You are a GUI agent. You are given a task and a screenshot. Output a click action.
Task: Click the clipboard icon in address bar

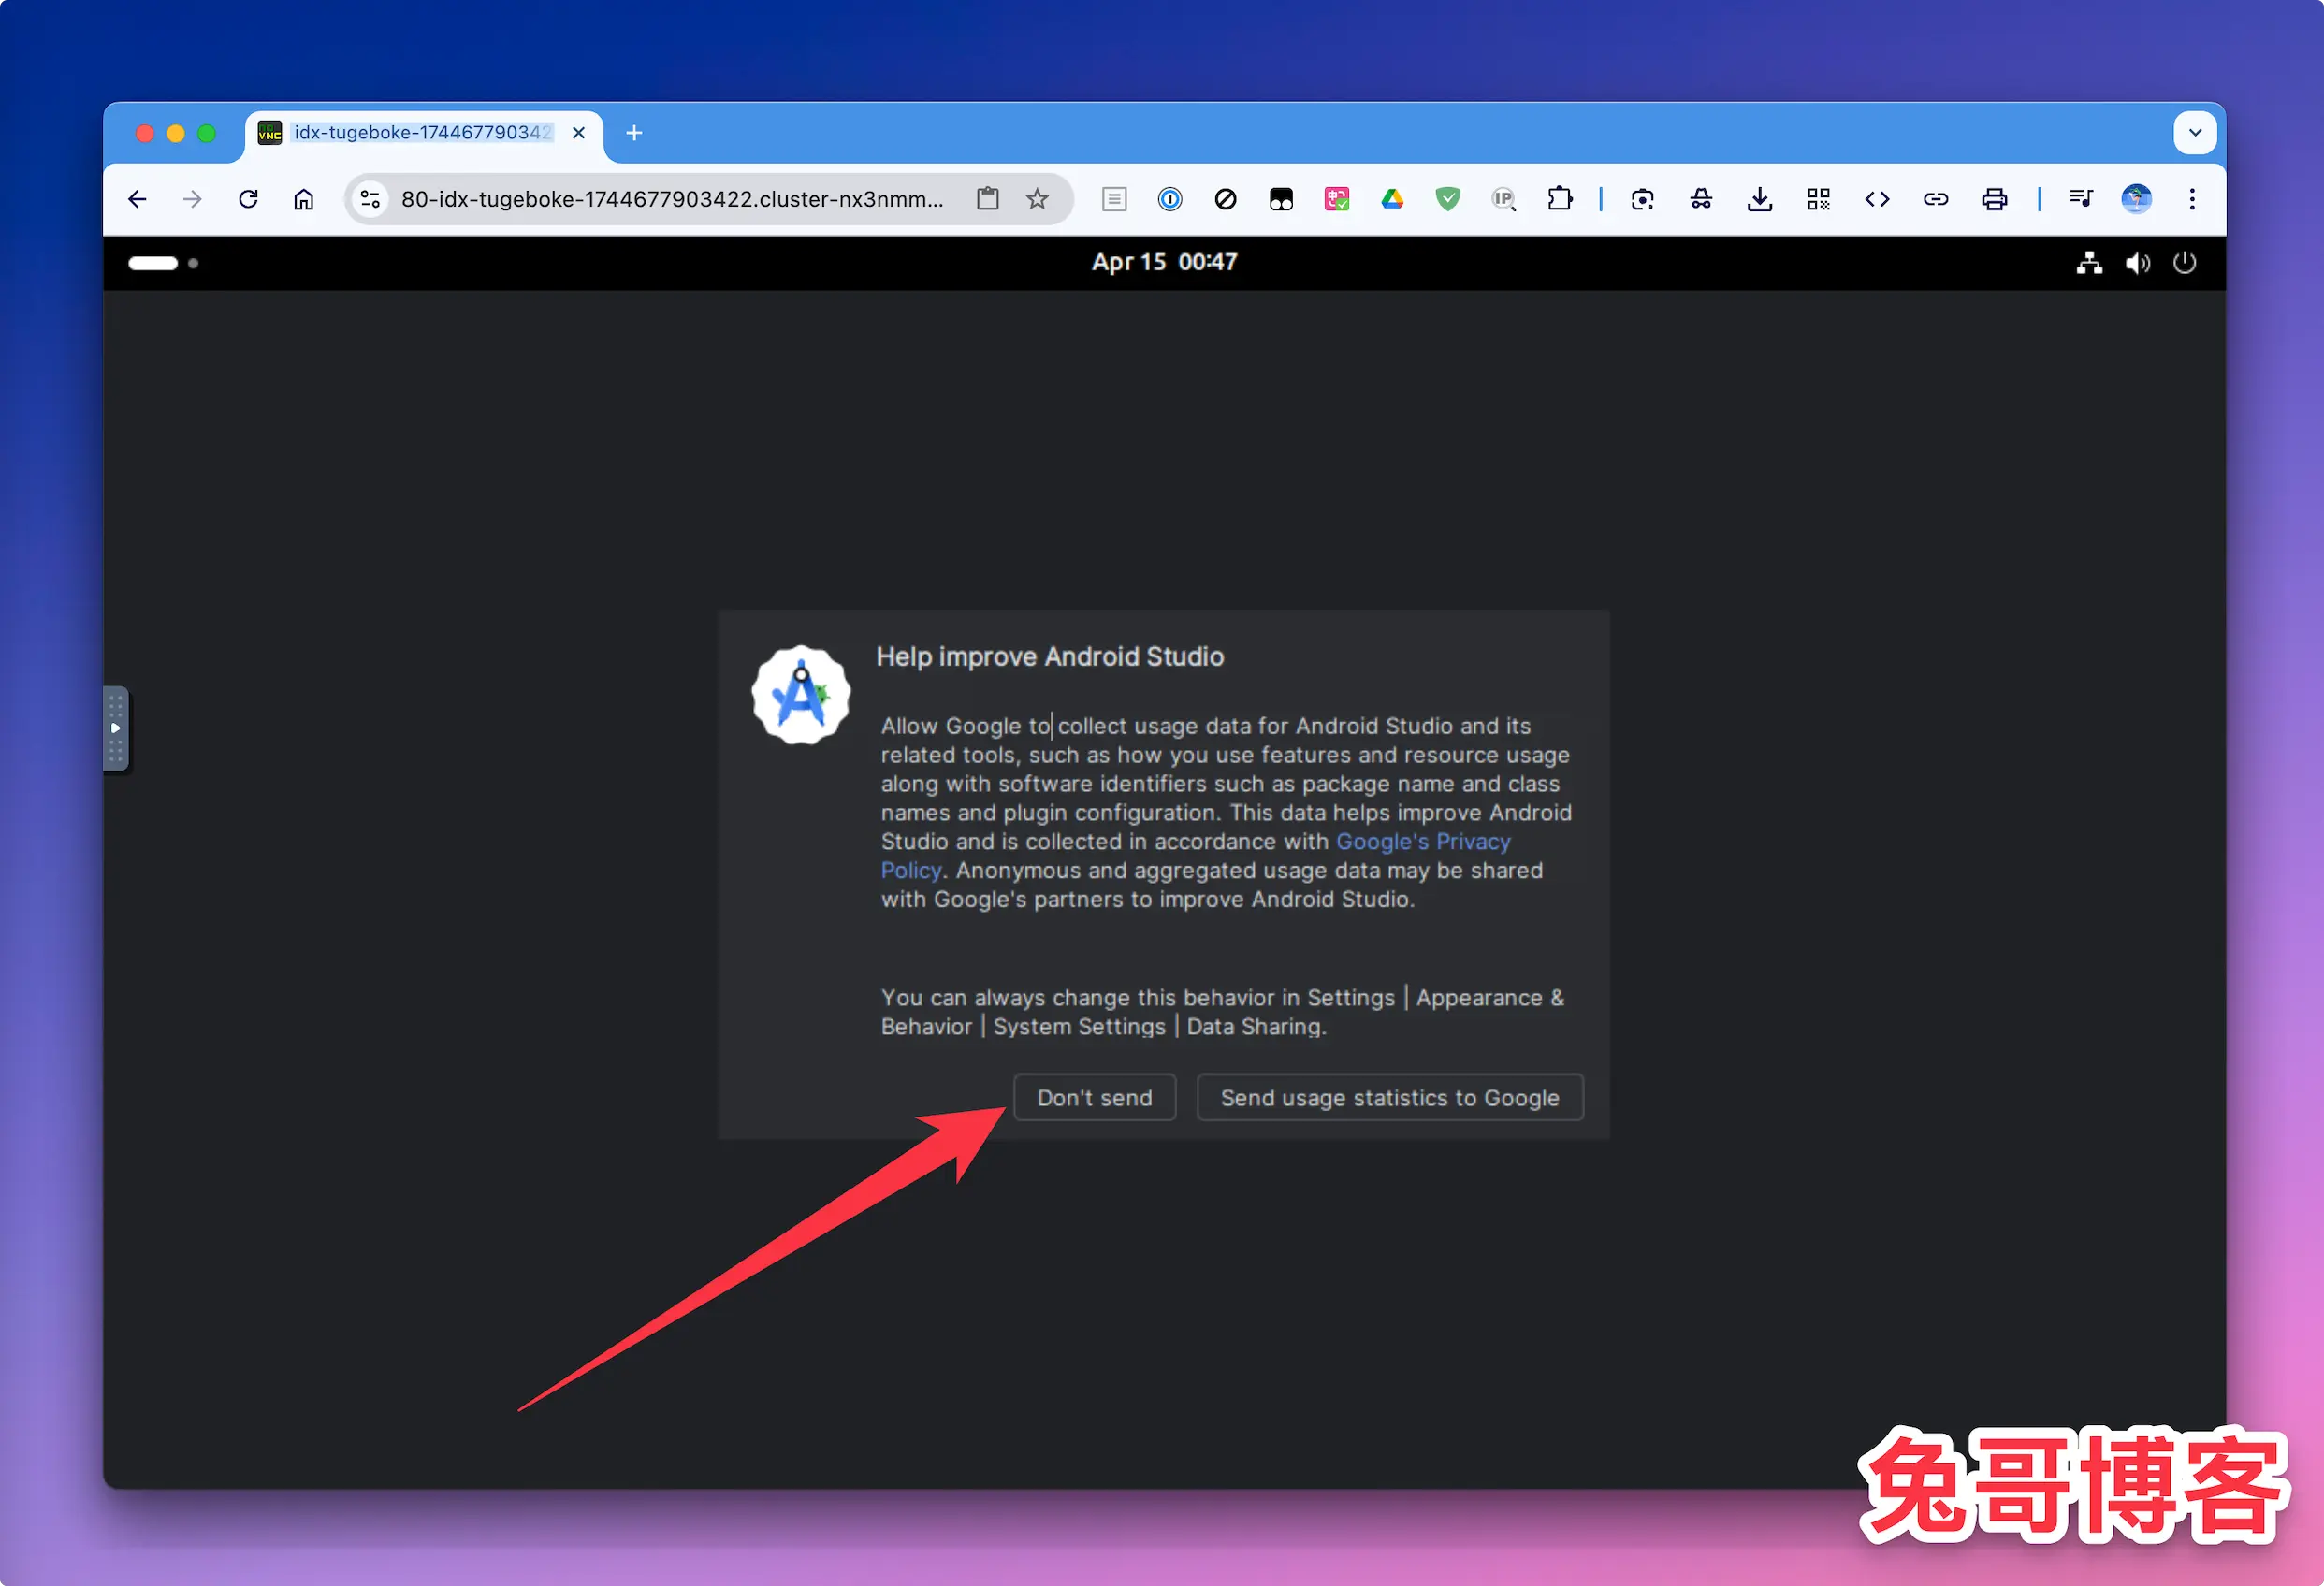click(x=988, y=199)
